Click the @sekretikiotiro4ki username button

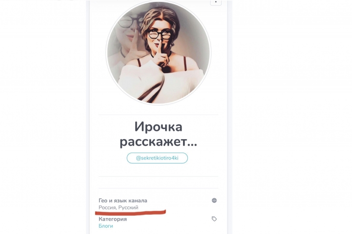tap(157, 158)
